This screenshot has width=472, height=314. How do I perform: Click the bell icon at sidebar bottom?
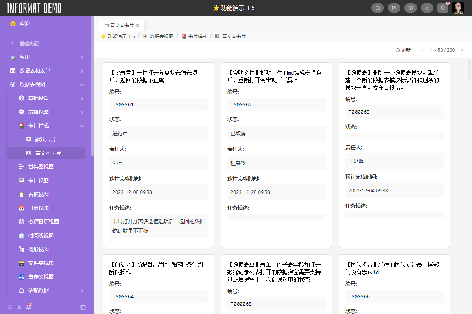tap(28, 307)
